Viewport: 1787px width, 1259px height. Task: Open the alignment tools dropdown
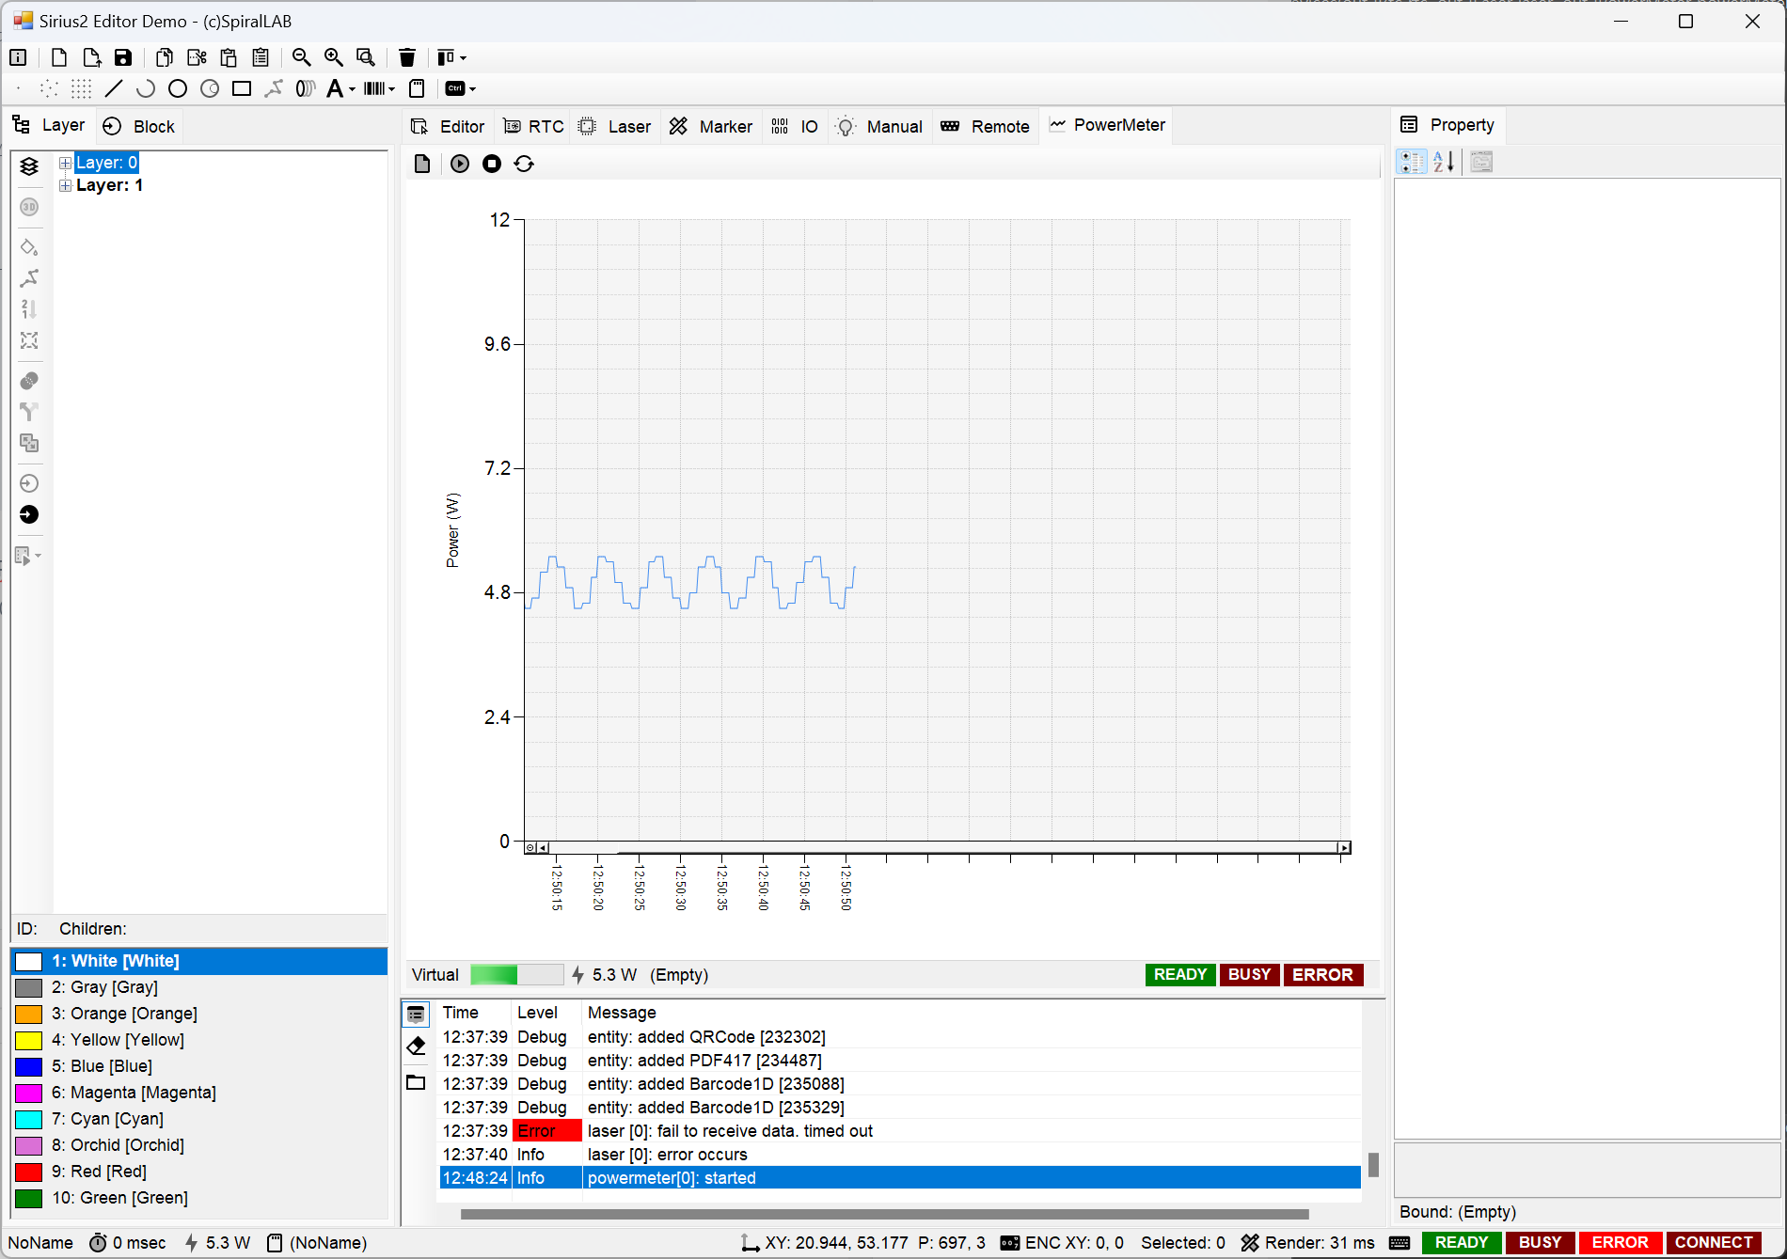[x=451, y=57]
